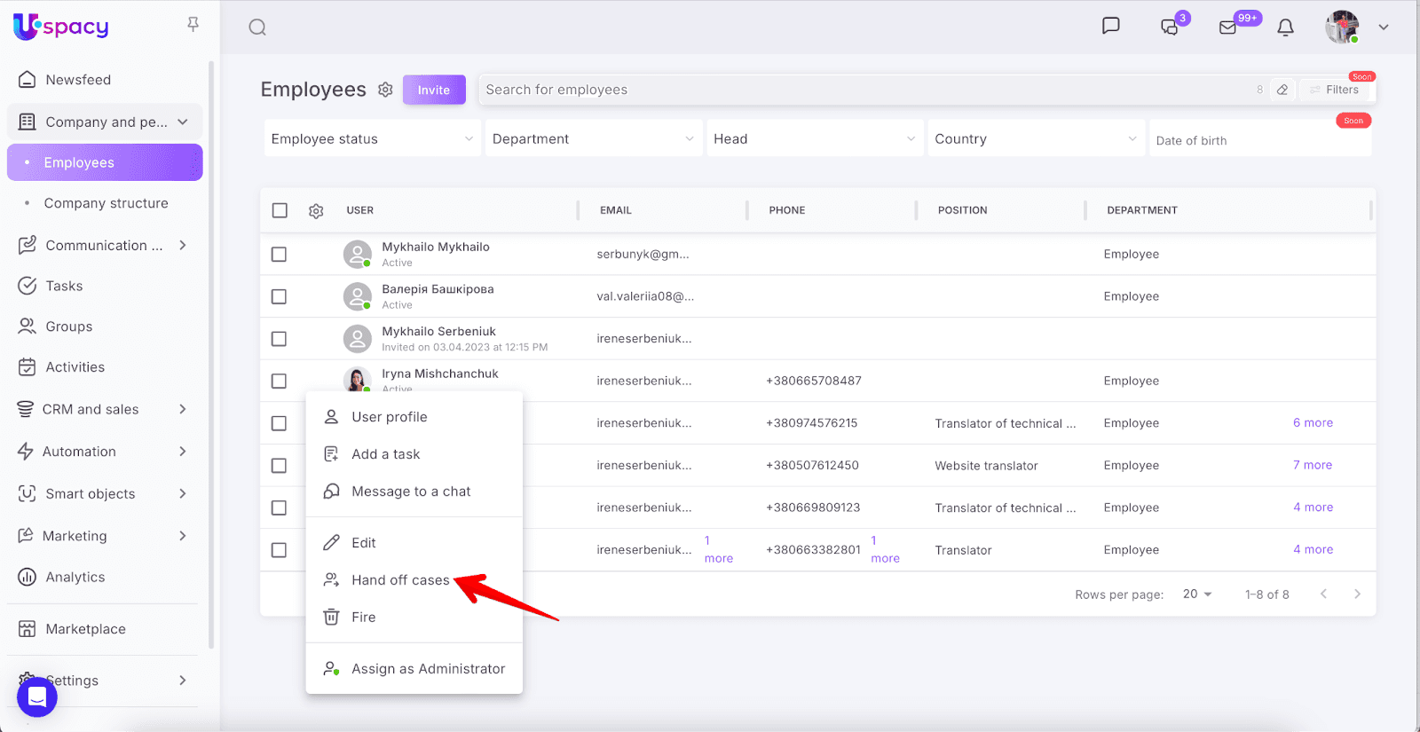Check the box for Mykhailo Mykhailo row

pos(279,255)
